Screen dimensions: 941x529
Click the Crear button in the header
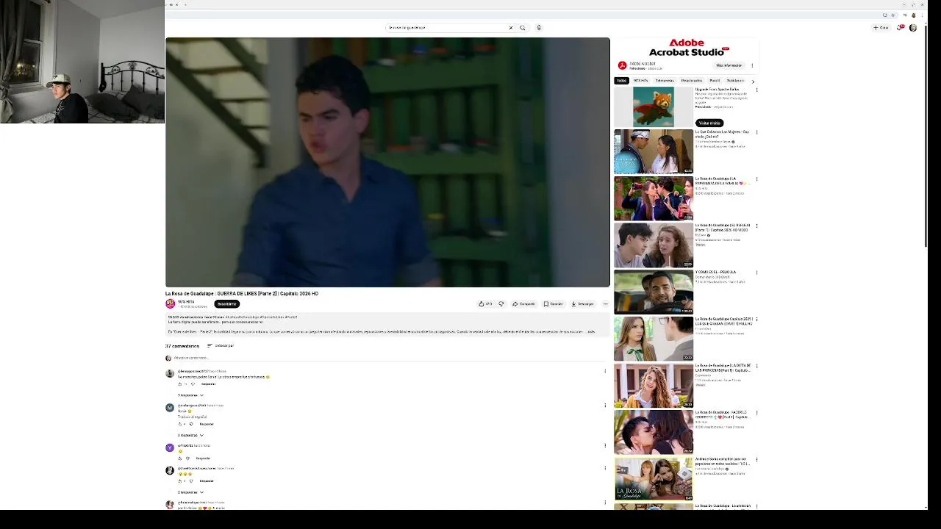[881, 28]
